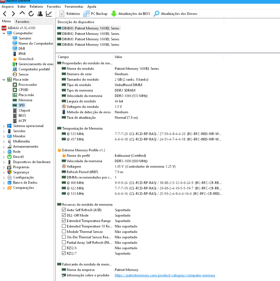280x281 pixels.
Task: Toggle Module Thermal Sensor checkbox
Action: click(x=64, y=231)
